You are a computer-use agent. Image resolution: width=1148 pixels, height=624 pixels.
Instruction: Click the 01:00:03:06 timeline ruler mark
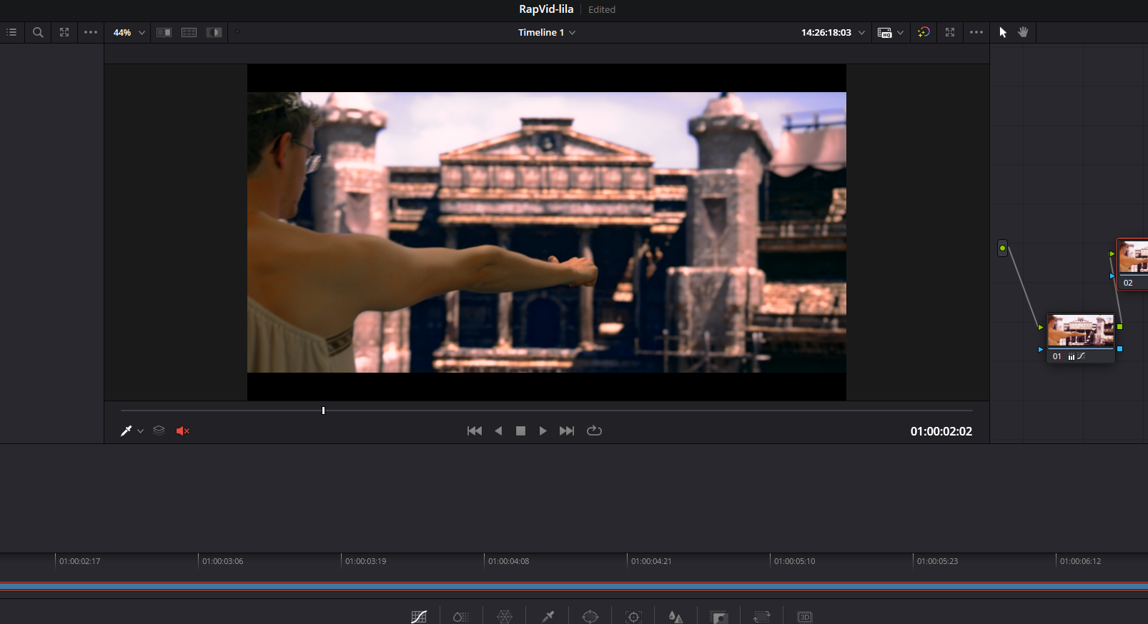222,561
